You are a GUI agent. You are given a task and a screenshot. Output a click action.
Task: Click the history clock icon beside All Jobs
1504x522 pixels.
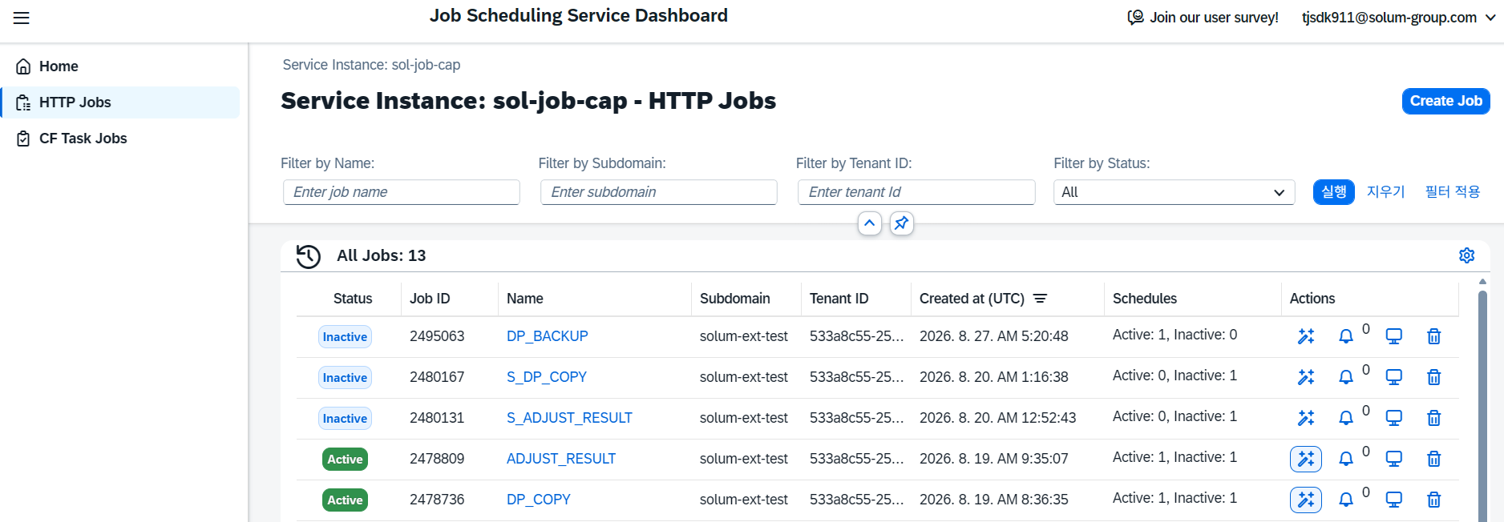[x=309, y=256]
